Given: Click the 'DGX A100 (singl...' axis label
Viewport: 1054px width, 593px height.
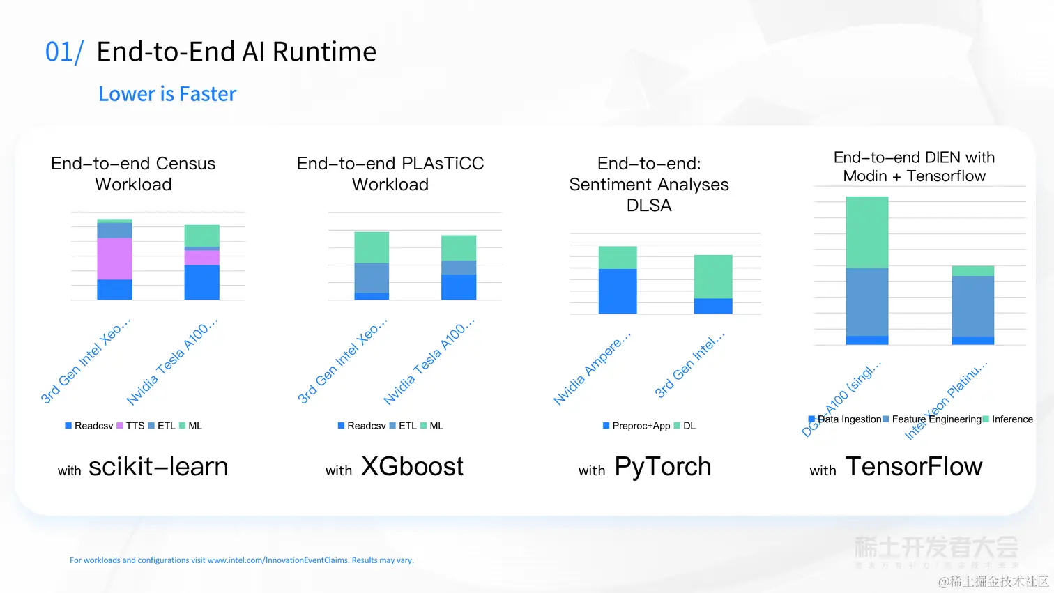Looking at the screenshot, I should pyautogui.click(x=841, y=399).
